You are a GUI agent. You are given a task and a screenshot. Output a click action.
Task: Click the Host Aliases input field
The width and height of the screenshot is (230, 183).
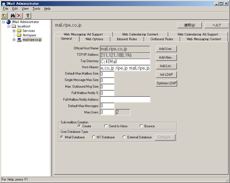coord(125,68)
